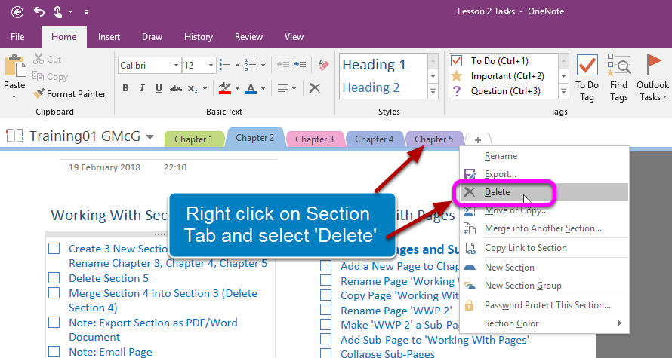Apply the Heading 1 style

tap(382, 65)
